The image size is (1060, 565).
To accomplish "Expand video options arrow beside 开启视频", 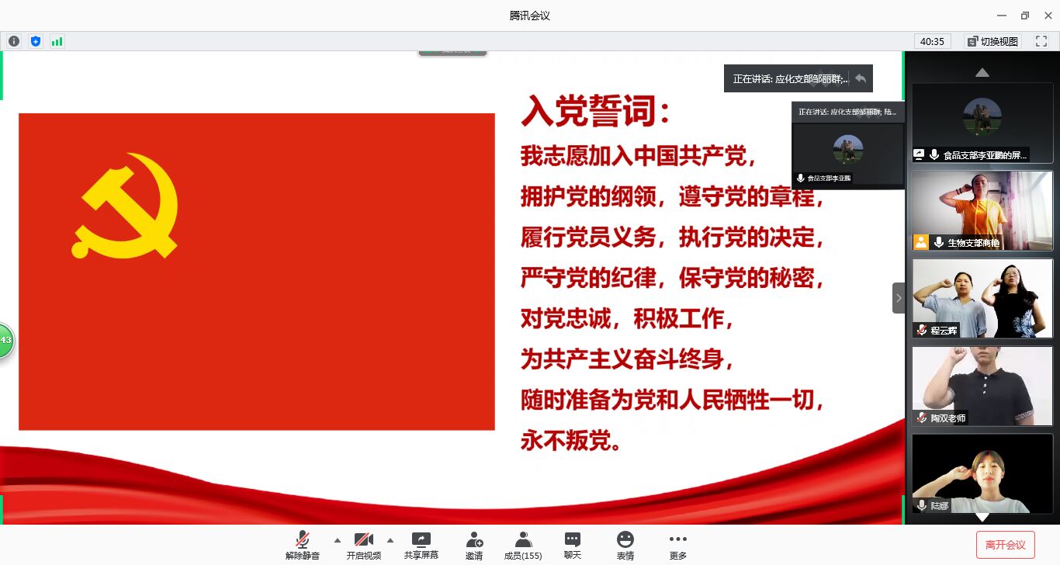I will click(x=390, y=540).
